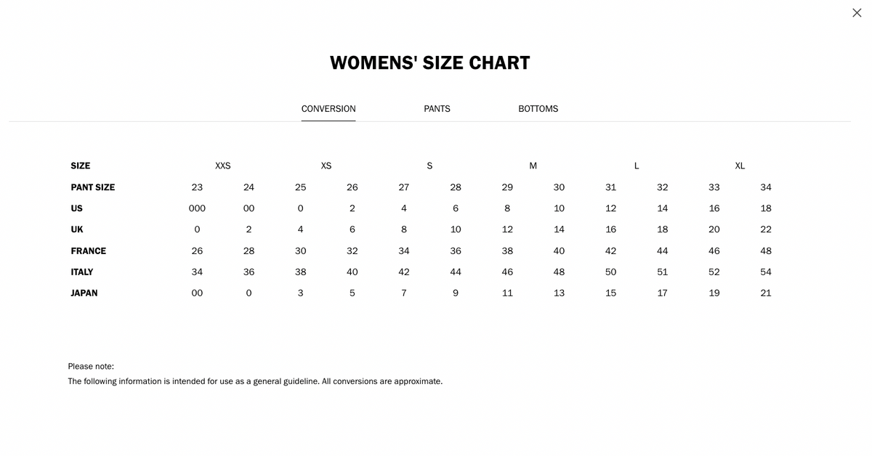
Task: Click the XL size column header
Action: [740, 166]
